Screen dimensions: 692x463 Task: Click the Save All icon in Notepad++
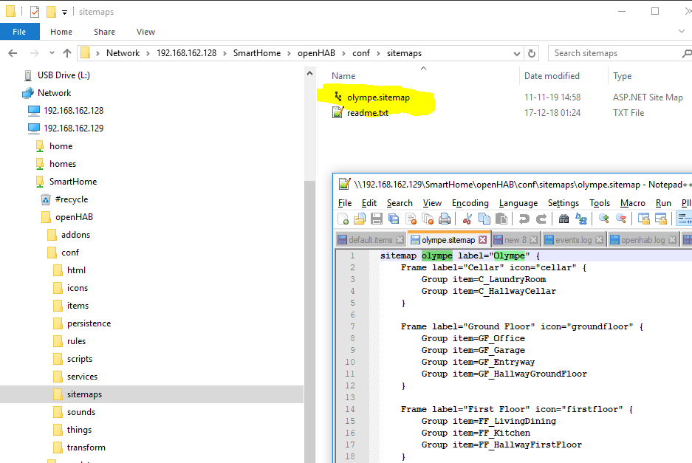coord(393,219)
